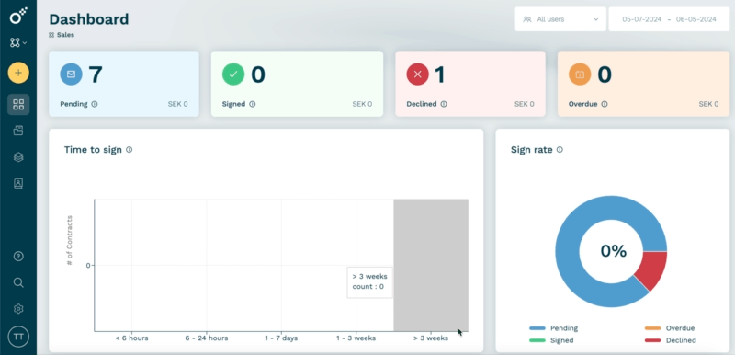Screen dimensions: 735x355
Task: Click the 0% sign rate value
Action: click(614, 251)
